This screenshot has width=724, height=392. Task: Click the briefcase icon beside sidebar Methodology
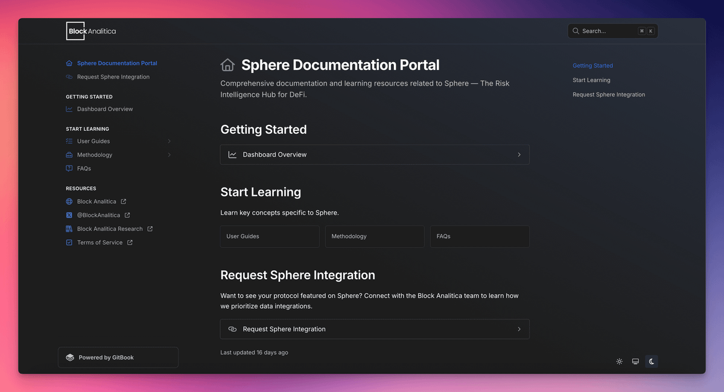tap(69, 155)
